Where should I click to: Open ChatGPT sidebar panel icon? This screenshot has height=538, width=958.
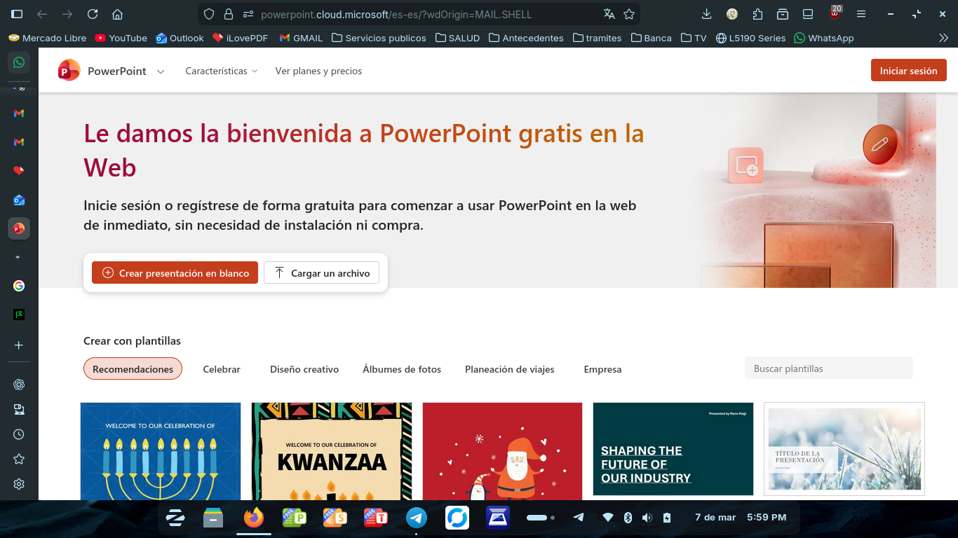point(19,385)
